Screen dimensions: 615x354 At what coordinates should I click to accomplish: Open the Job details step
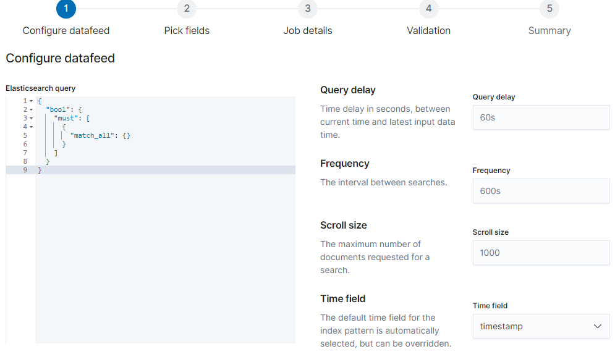(308, 30)
